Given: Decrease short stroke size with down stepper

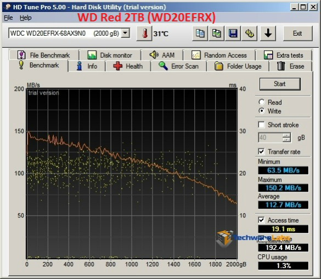Looking at the screenshot, I should 286,139.
